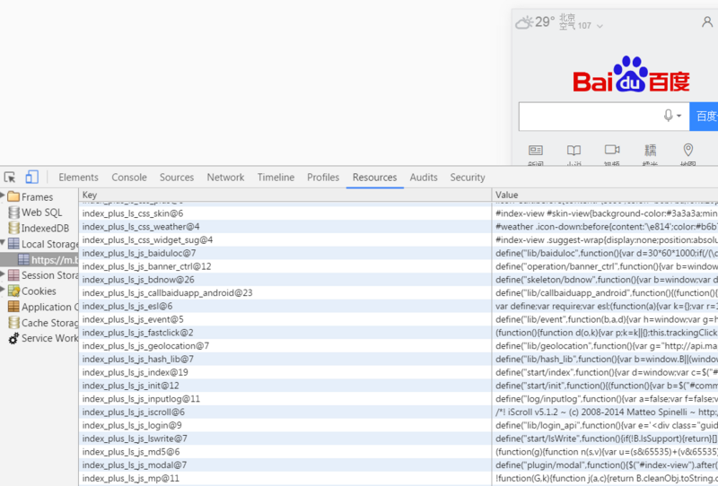Click the blue Baidu search button
718x486 pixels.
click(704, 117)
